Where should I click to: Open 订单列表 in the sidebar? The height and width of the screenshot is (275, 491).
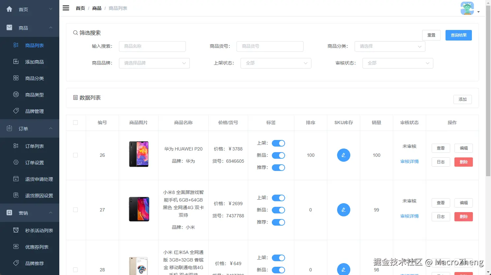click(30, 146)
